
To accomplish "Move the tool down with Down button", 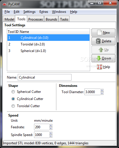I will click(x=103, y=58).
